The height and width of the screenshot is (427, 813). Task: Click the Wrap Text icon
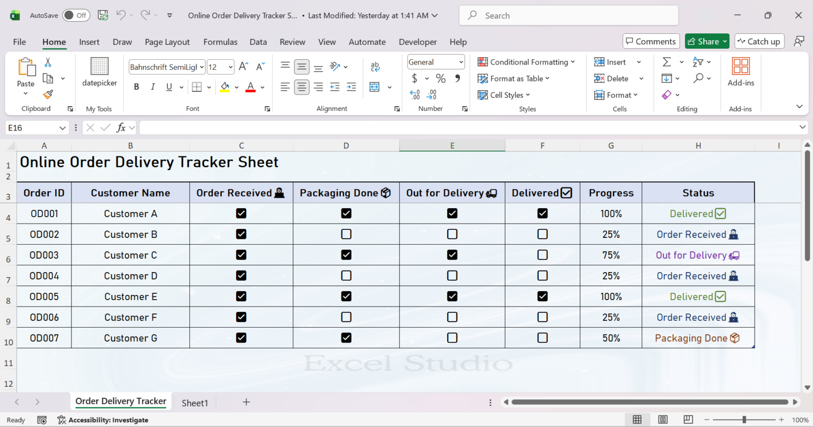375,67
